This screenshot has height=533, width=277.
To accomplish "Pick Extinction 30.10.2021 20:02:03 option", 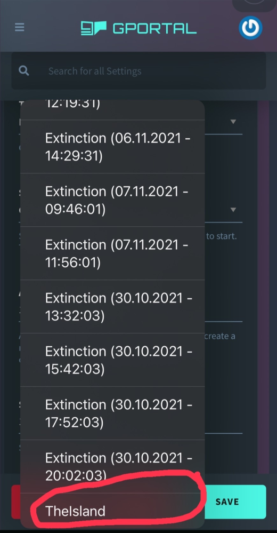I will coord(112,466).
